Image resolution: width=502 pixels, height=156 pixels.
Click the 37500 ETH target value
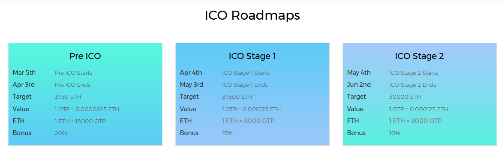(x=237, y=97)
